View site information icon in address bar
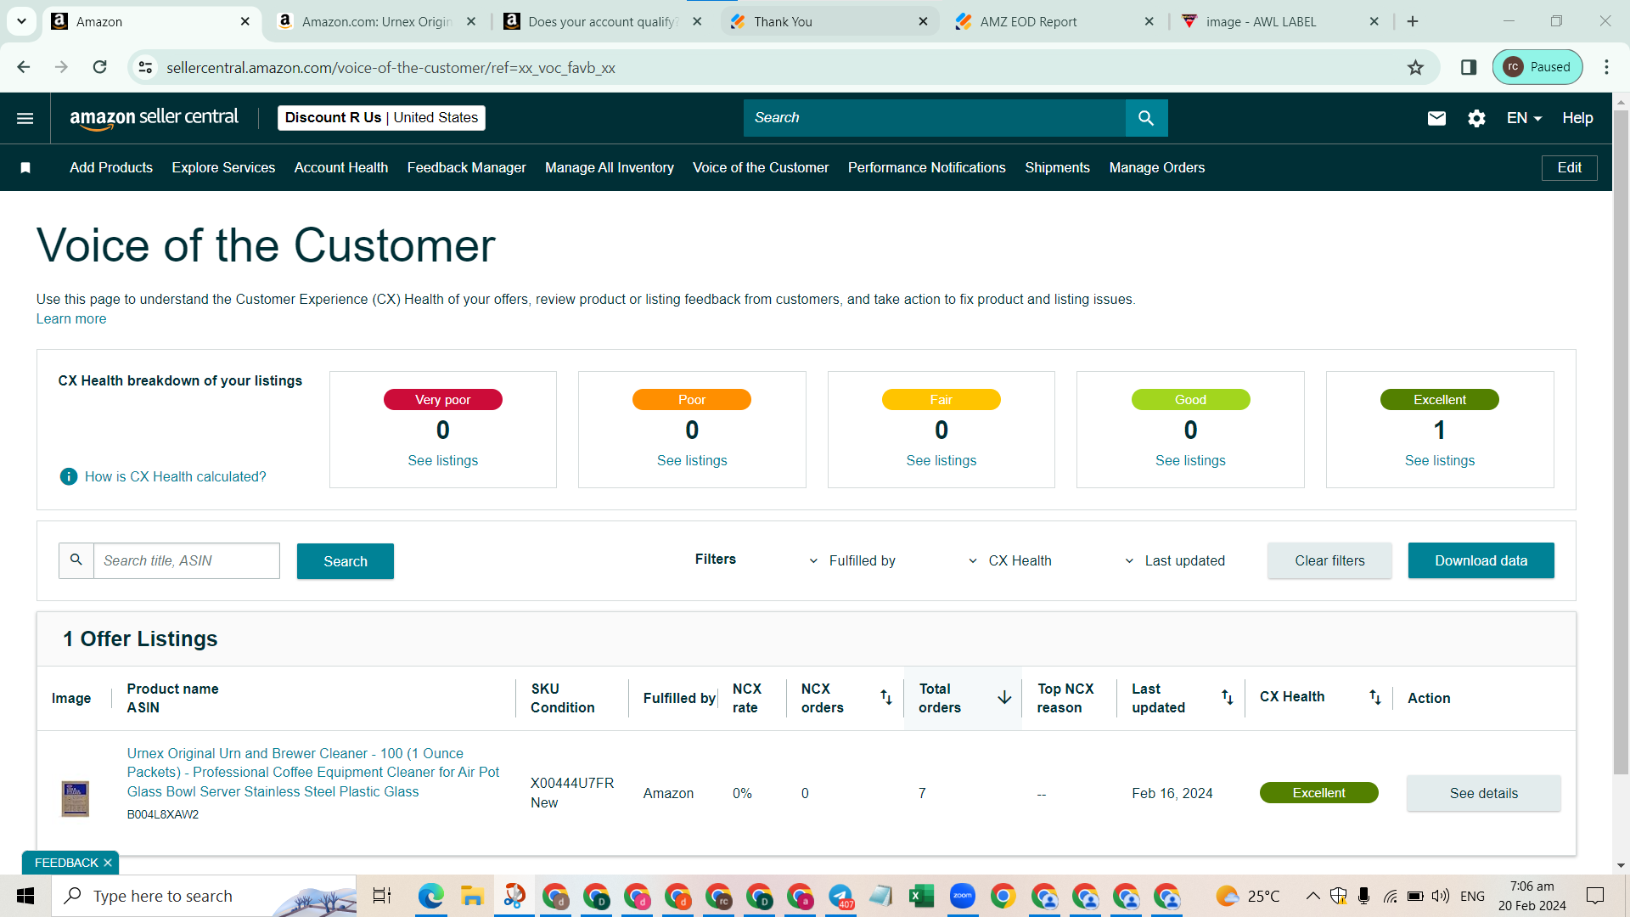1630x917 pixels. [146, 68]
